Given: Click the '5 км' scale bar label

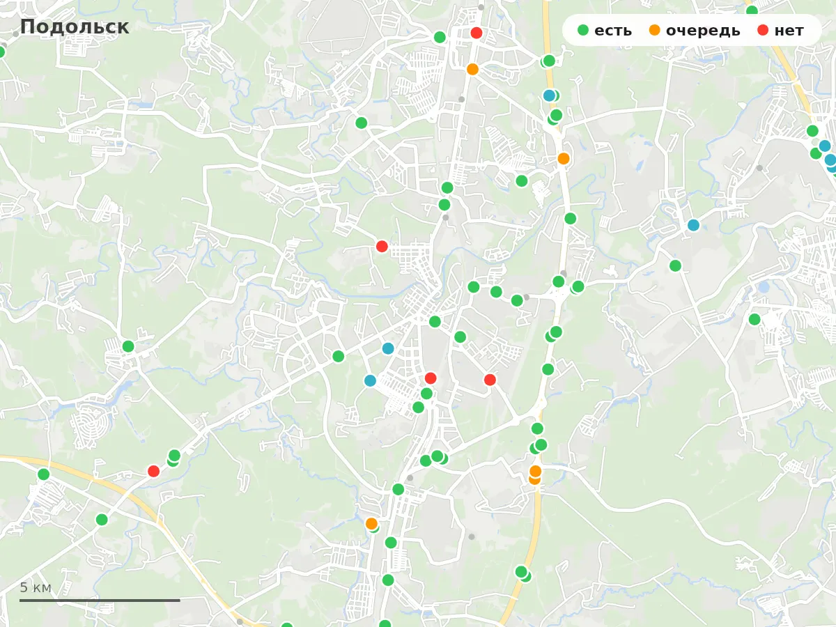Looking at the screenshot, I should point(36,587).
